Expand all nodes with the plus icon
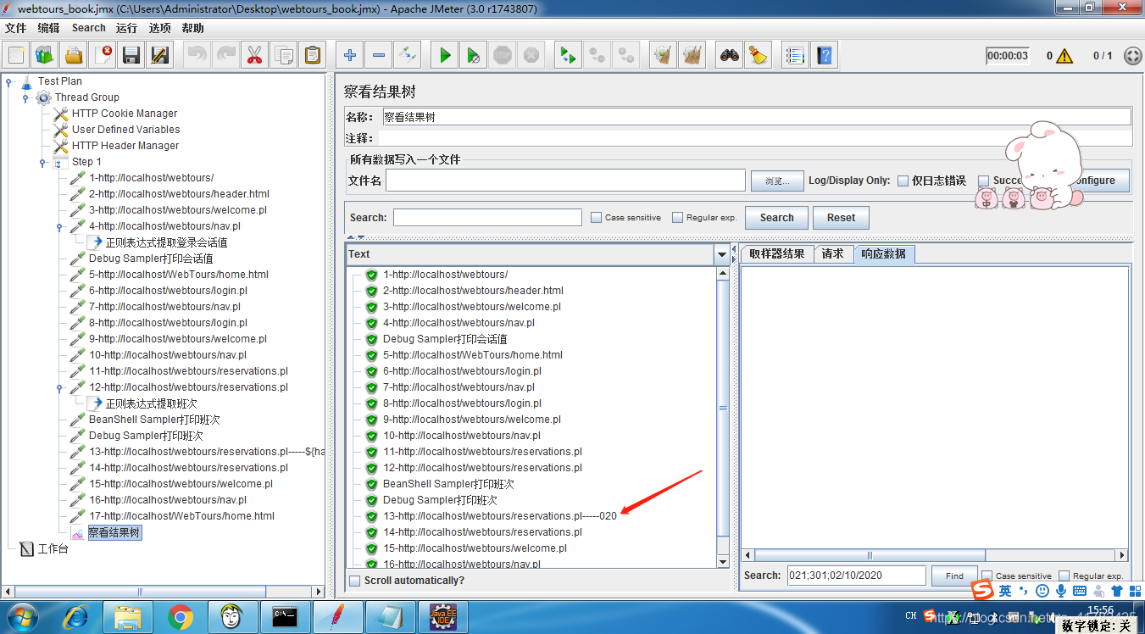 click(x=349, y=56)
